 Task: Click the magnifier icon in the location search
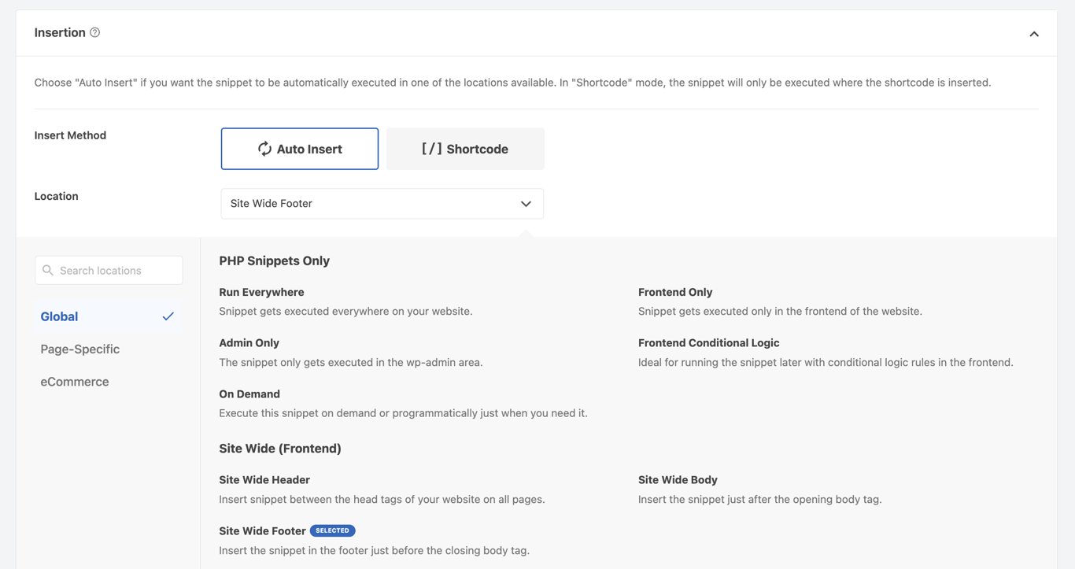48,270
